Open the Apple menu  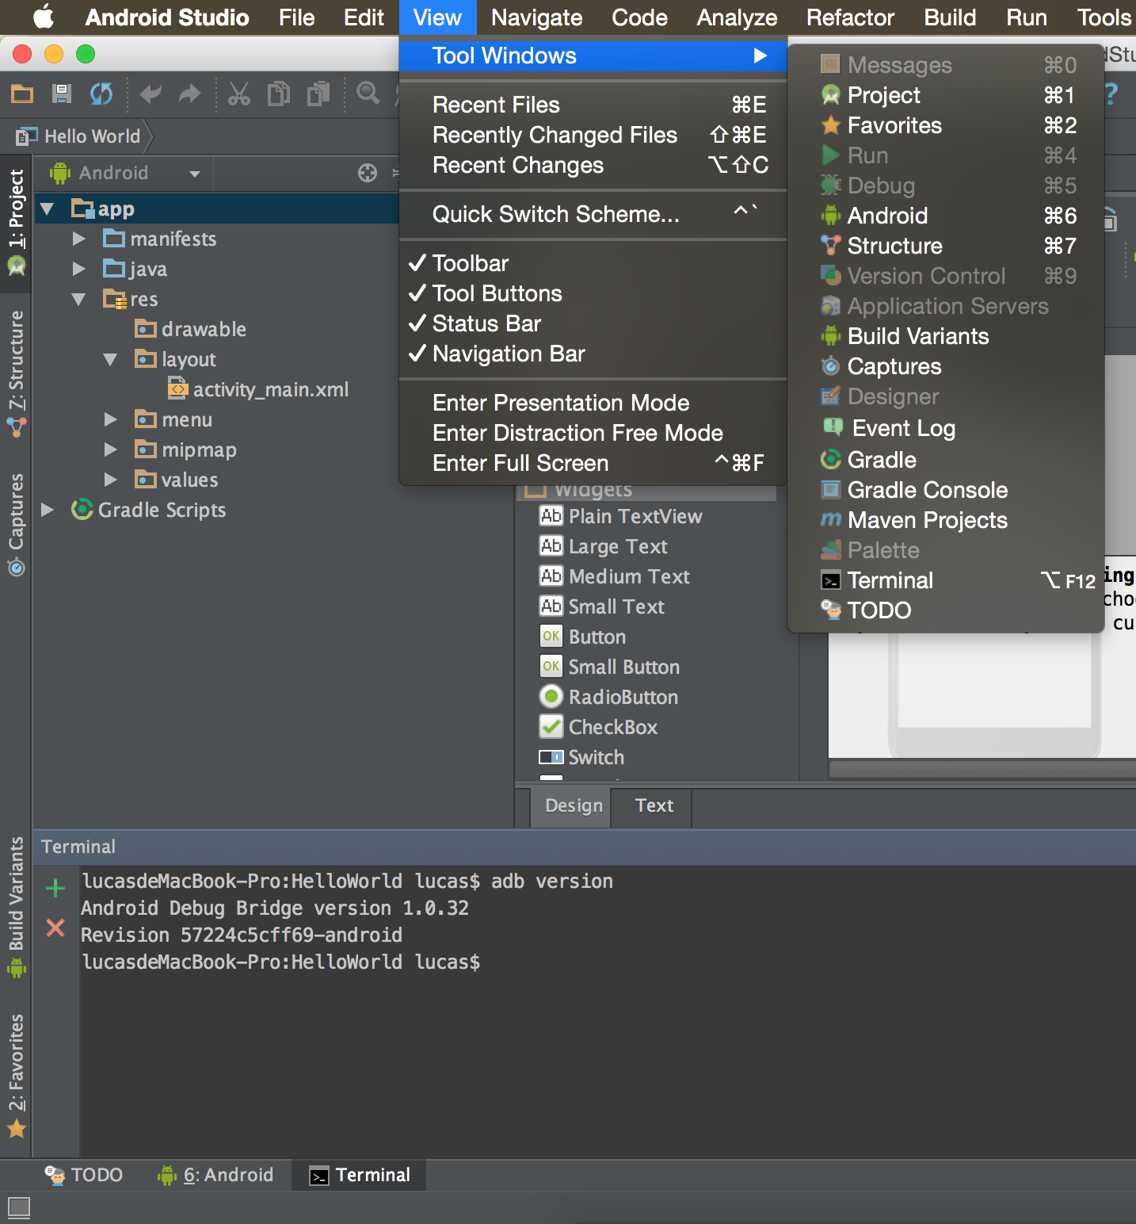[x=44, y=17]
